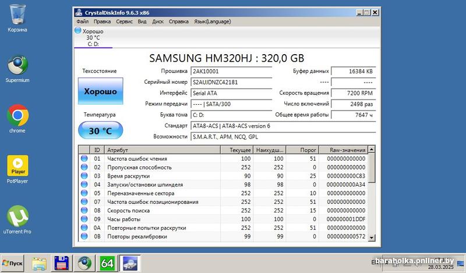Viewport: 466px width, 273px height.
Task: Open the chrome desktop shortcut
Action: [17, 119]
